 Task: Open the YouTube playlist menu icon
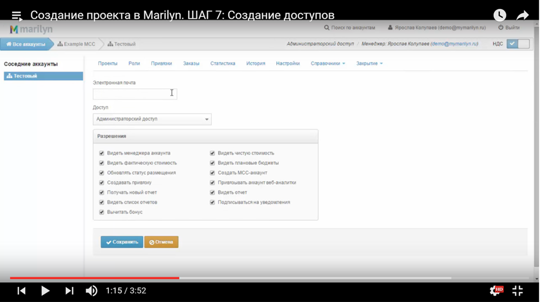click(x=17, y=16)
